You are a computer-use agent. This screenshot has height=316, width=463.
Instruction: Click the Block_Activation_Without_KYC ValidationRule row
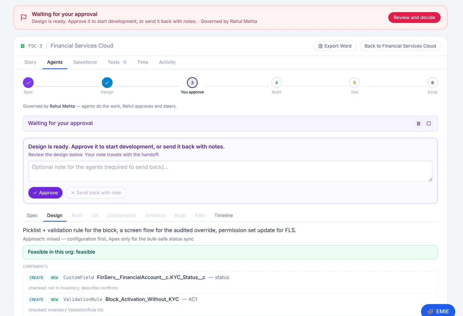tap(230, 304)
